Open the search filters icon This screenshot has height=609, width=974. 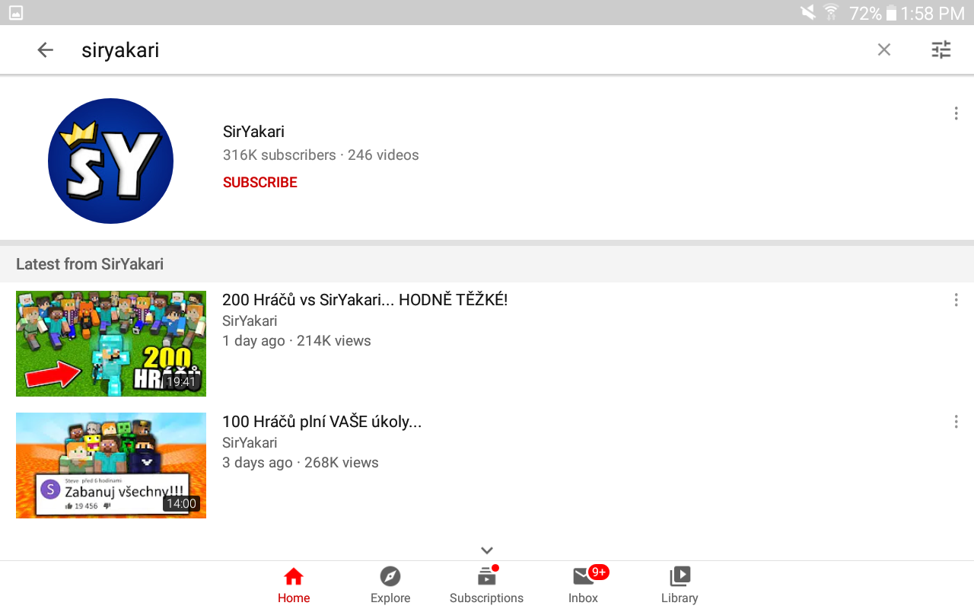(x=941, y=50)
